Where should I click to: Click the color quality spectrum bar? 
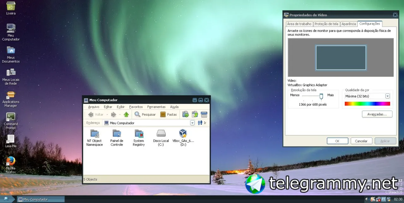pyautogui.click(x=367, y=104)
